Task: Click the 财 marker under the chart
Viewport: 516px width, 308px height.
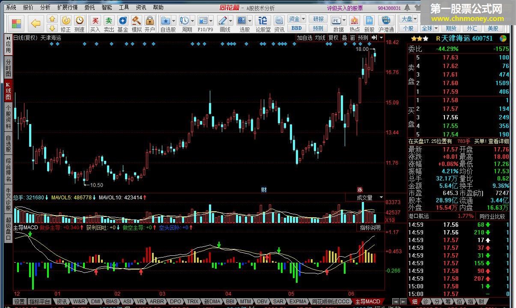Action: point(264,190)
